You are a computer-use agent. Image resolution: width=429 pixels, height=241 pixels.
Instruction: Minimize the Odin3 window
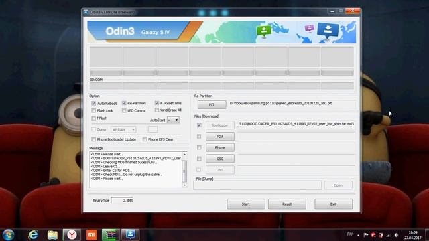pyautogui.click(x=332, y=11)
